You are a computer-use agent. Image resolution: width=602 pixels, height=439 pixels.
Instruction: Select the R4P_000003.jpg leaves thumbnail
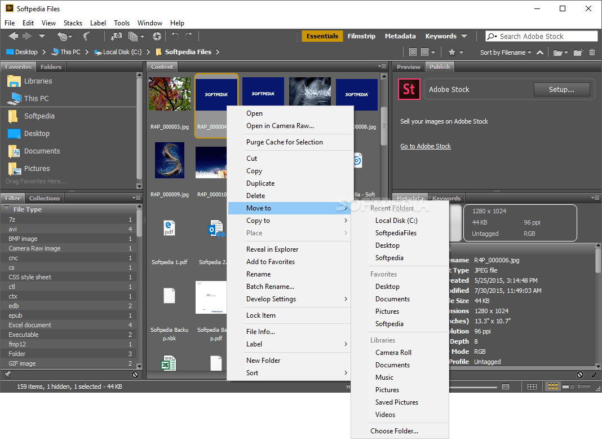click(169, 94)
